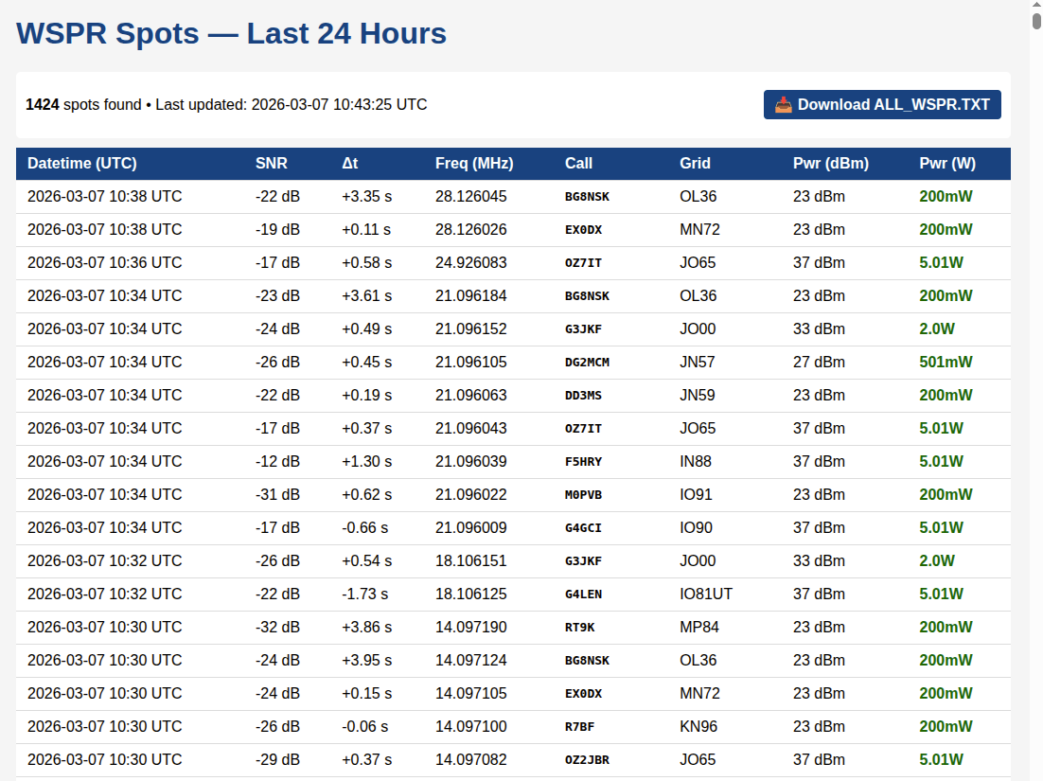
Task: Click the Grid column header
Action: pos(695,164)
